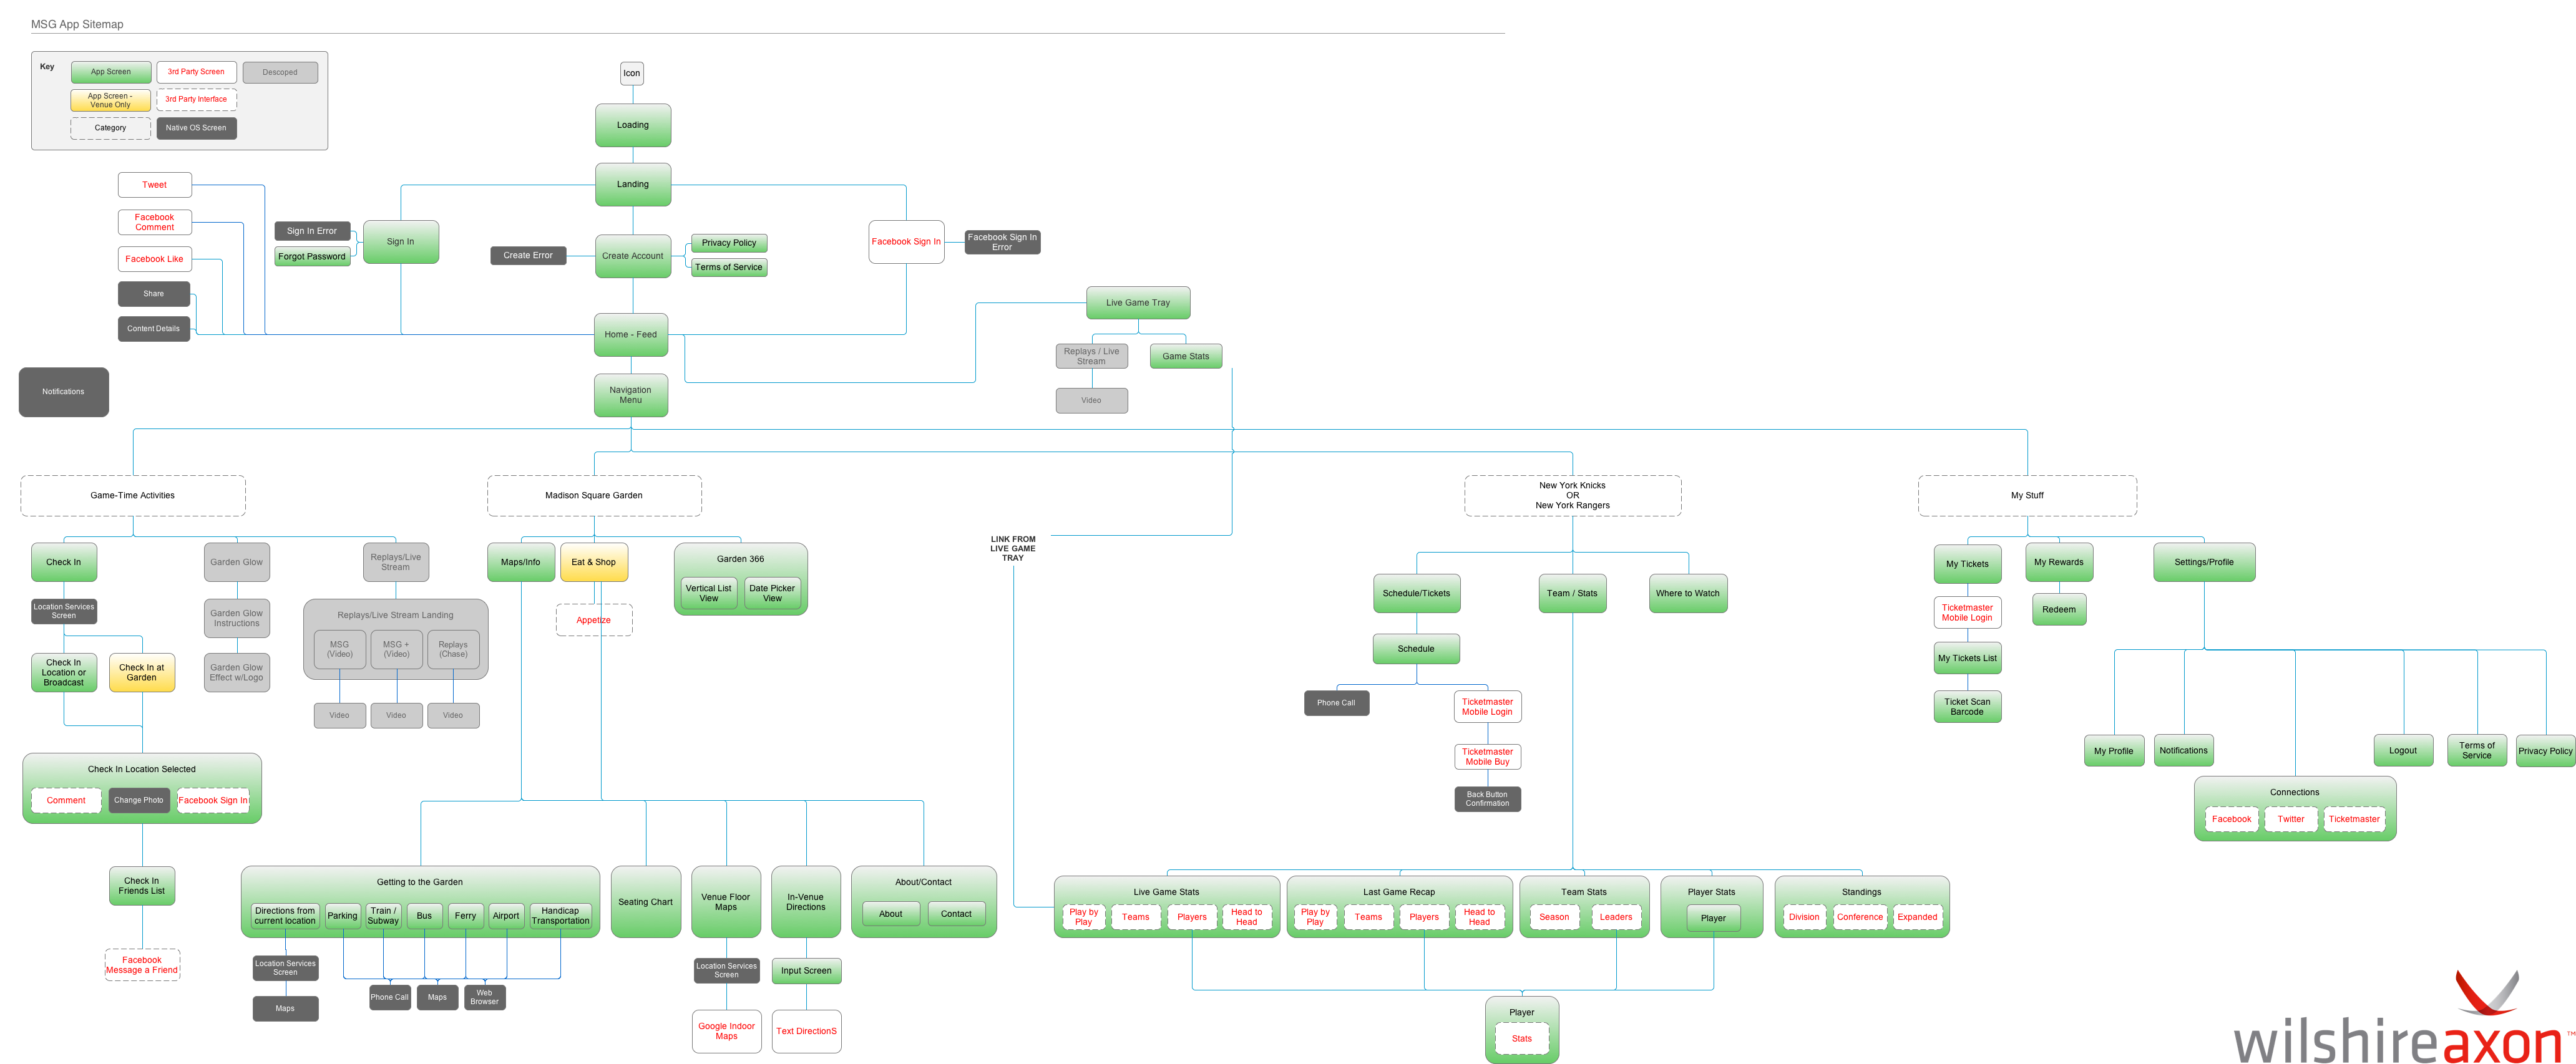Select the Game-Time Activities category box
Screen dimensions: 2576x1064
(x=133, y=496)
